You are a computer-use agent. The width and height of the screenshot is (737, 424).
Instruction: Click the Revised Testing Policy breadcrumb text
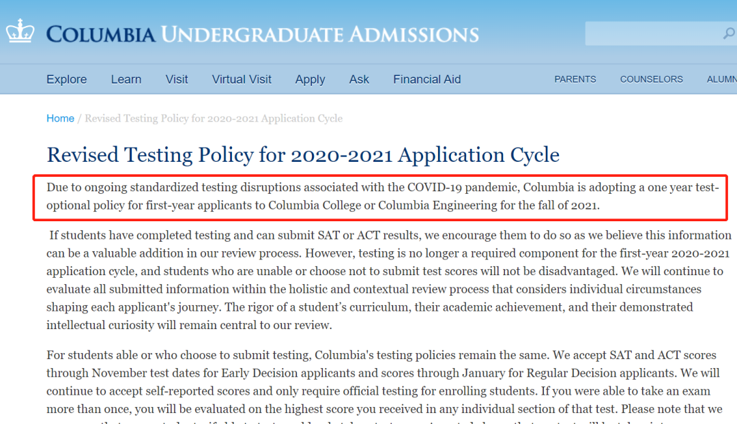pos(214,118)
